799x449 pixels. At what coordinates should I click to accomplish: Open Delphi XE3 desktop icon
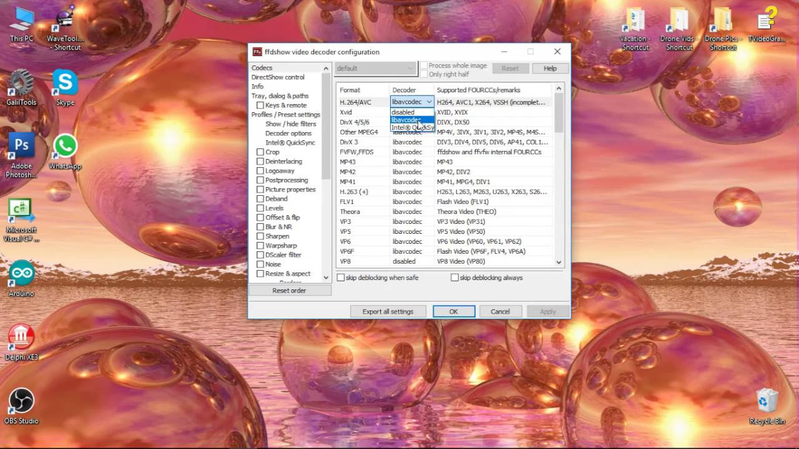(x=21, y=342)
